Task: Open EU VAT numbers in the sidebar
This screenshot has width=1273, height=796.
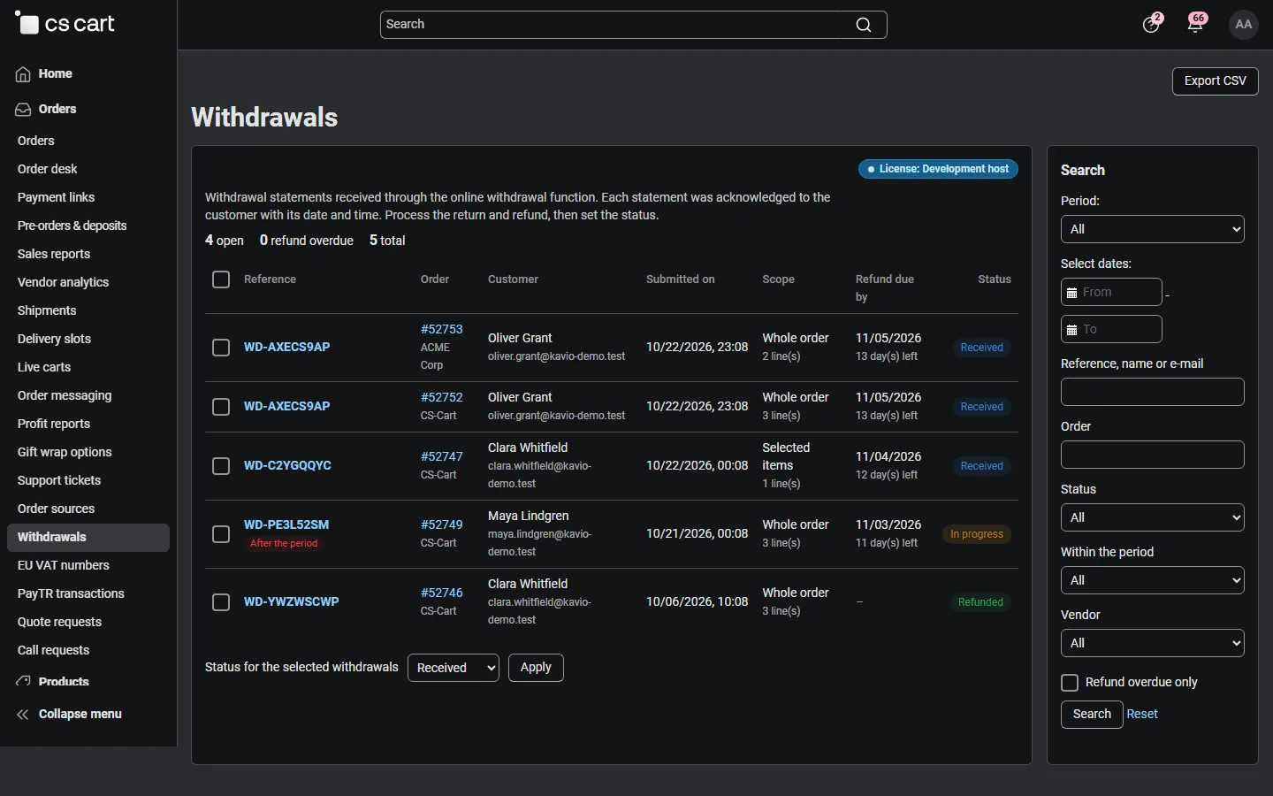Action: tap(64, 565)
